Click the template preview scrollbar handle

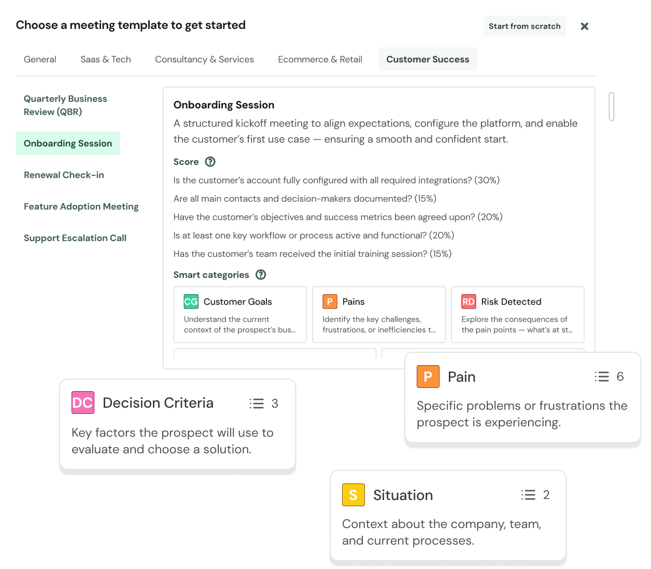pyautogui.click(x=612, y=106)
